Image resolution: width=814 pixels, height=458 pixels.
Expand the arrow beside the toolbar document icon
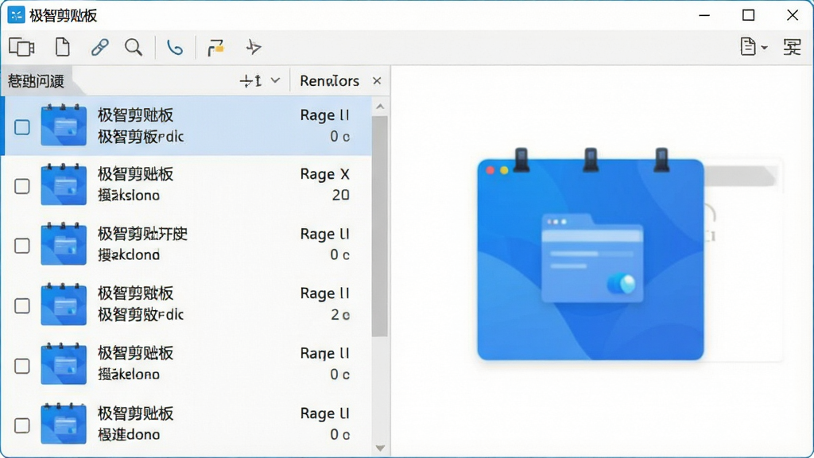click(764, 48)
